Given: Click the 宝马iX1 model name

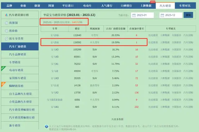Looking at the screenshot, I should pos(55,107).
